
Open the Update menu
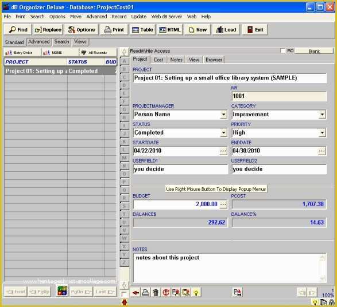(x=139, y=17)
